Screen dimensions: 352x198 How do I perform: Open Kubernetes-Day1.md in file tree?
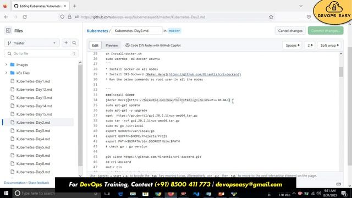(x=33, y=81)
